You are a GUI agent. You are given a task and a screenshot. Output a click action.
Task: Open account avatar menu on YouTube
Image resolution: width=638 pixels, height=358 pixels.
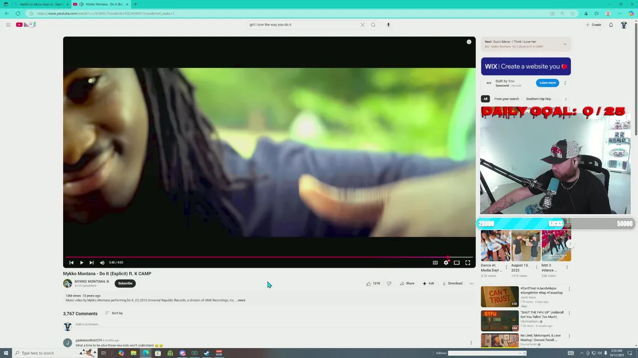624,24
